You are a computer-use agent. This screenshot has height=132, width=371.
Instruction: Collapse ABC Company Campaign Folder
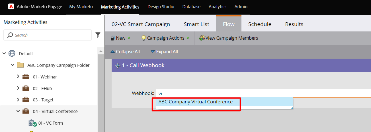point(13,65)
